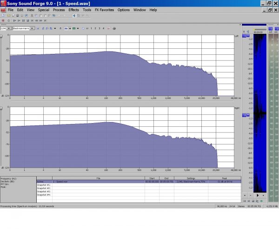Viewport: 279px width, 229px height.
Task: Select the Snapshot #1 row
Action: pyautogui.click(x=44, y=185)
